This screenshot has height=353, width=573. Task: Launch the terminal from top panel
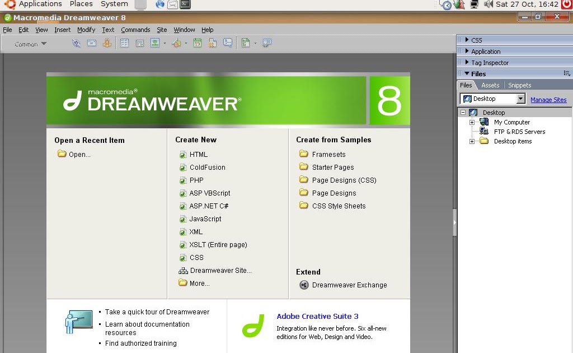tap(185, 4)
